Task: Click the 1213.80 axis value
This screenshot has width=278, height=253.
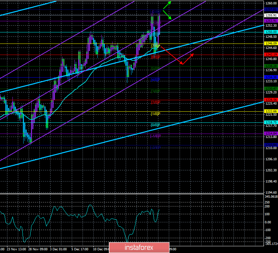Action: 271,137
